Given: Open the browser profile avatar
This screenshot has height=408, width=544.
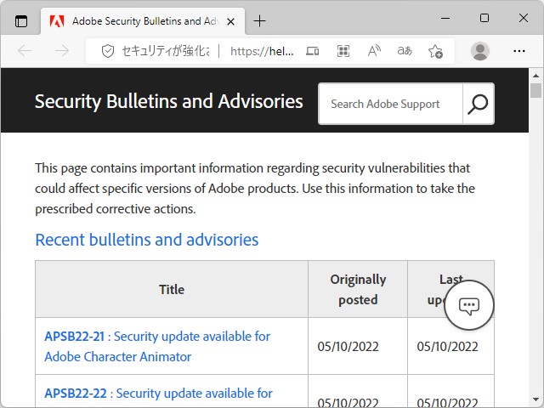Looking at the screenshot, I should (480, 51).
